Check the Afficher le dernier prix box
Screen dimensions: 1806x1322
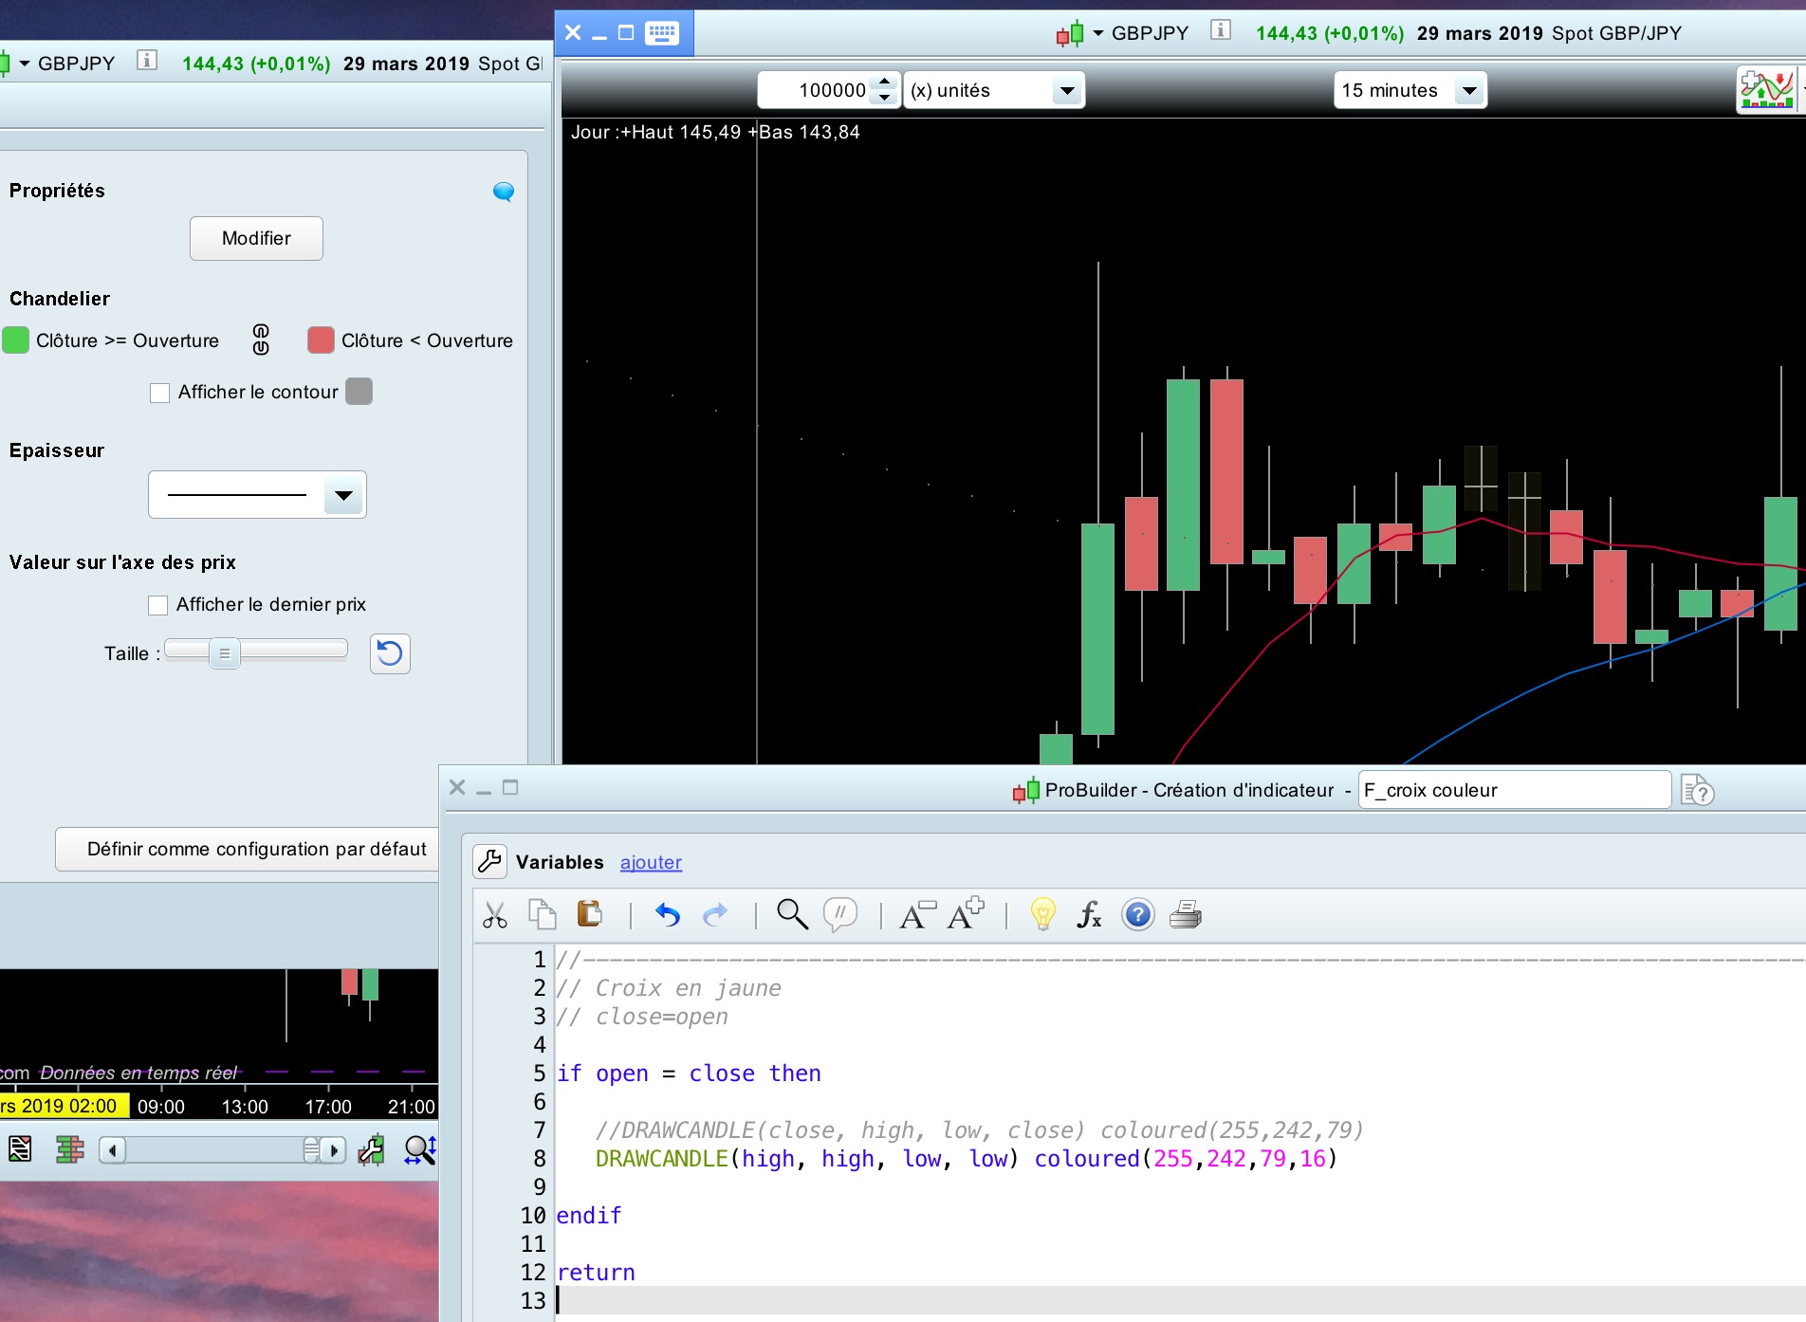point(158,605)
